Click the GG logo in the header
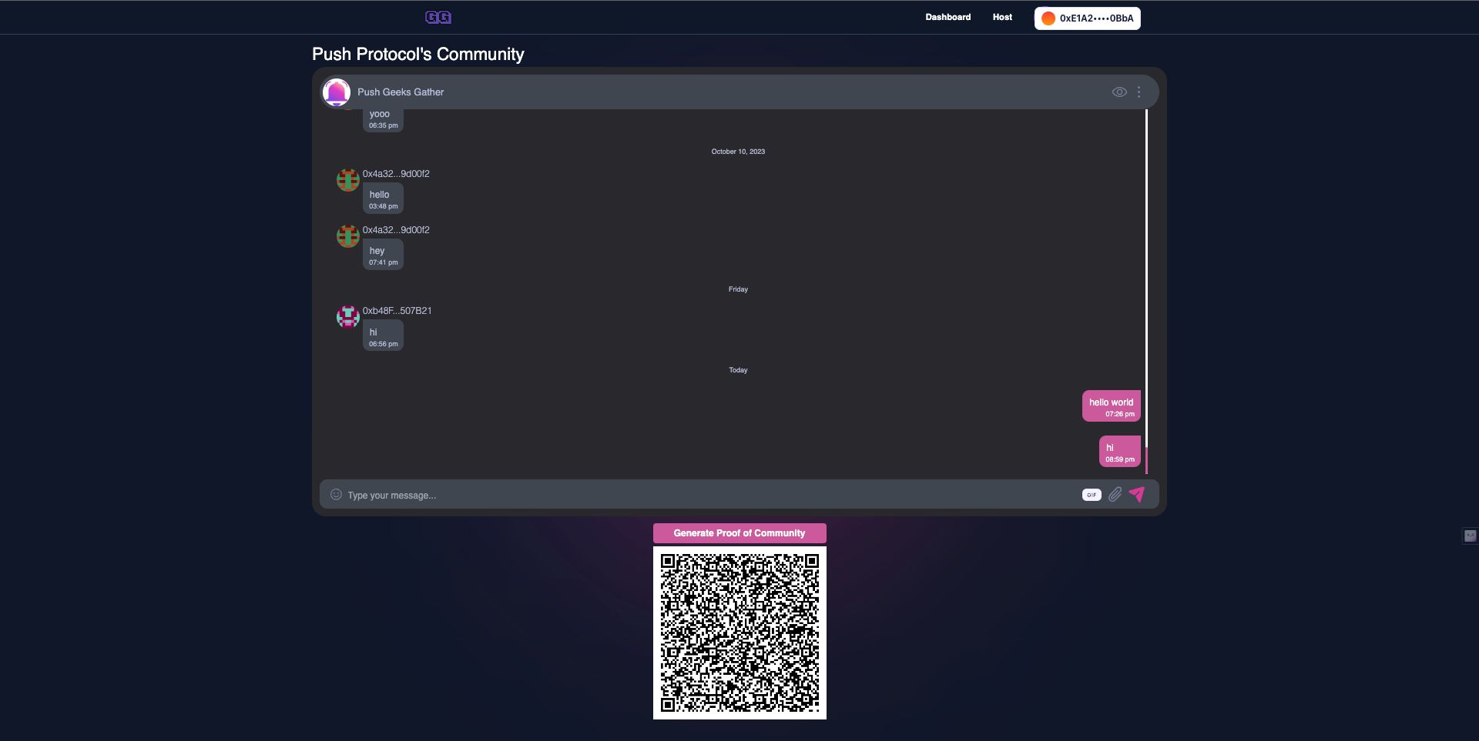The width and height of the screenshot is (1479, 741). point(438,17)
